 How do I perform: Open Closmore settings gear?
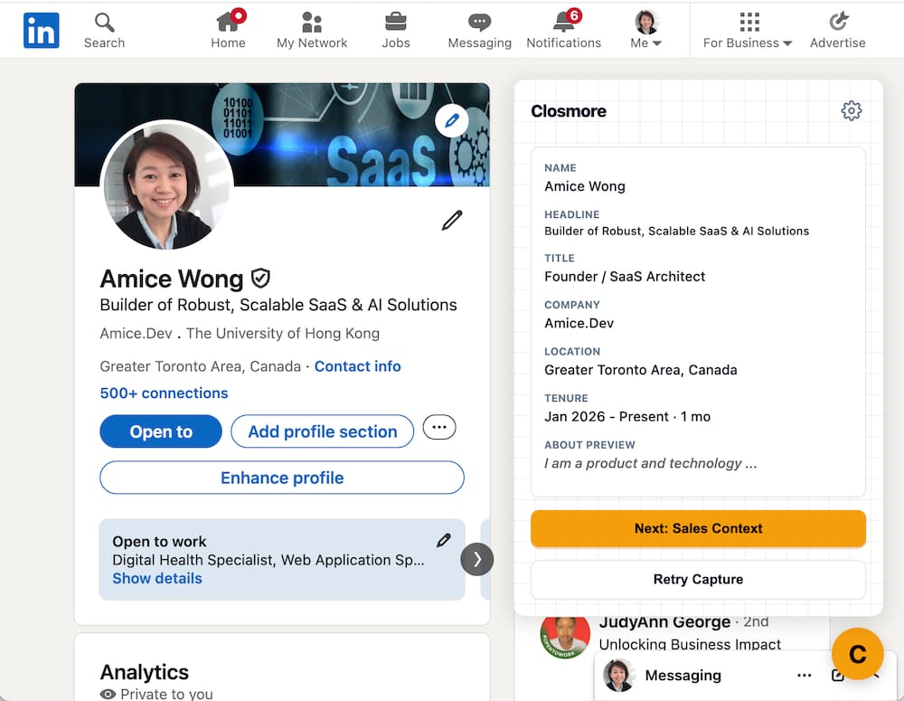tap(851, 110)
